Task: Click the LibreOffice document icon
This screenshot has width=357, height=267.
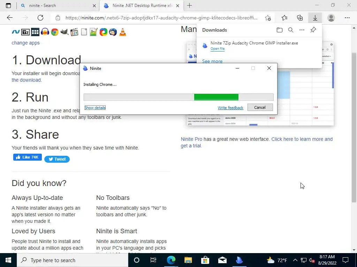Action: 84,32
